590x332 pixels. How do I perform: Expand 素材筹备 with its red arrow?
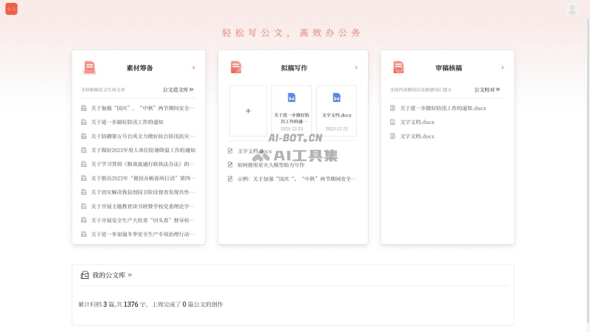coord(193,68)
